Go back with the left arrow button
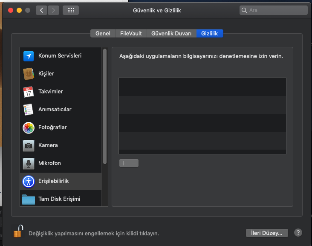This screenshot has height=246, width=312. click(x=41, y=10)
